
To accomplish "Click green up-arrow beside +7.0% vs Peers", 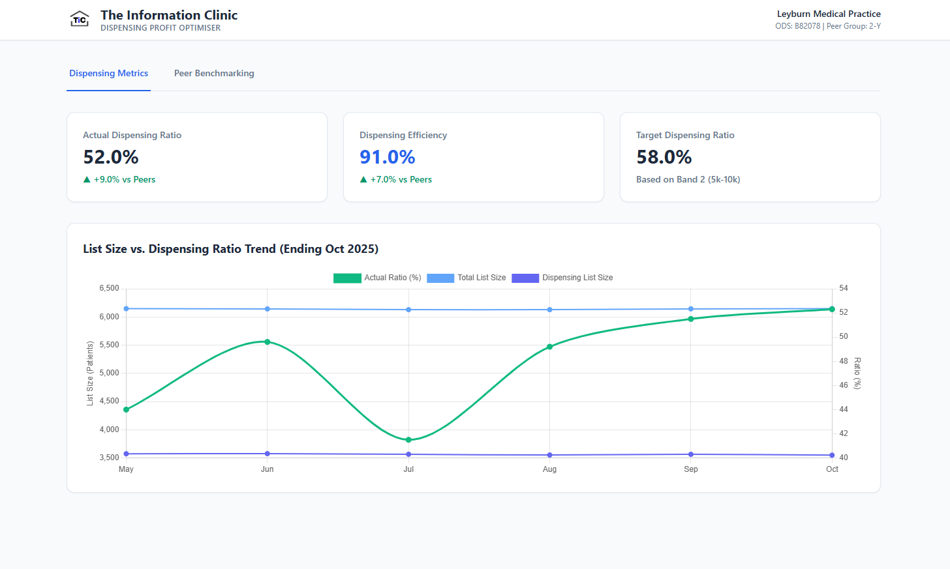I will [363, 179].
